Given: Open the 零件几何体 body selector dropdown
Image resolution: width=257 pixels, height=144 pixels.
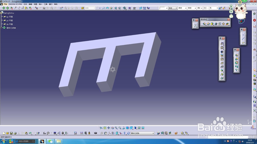Looking at the screenshot, I should tap(153, 133).
